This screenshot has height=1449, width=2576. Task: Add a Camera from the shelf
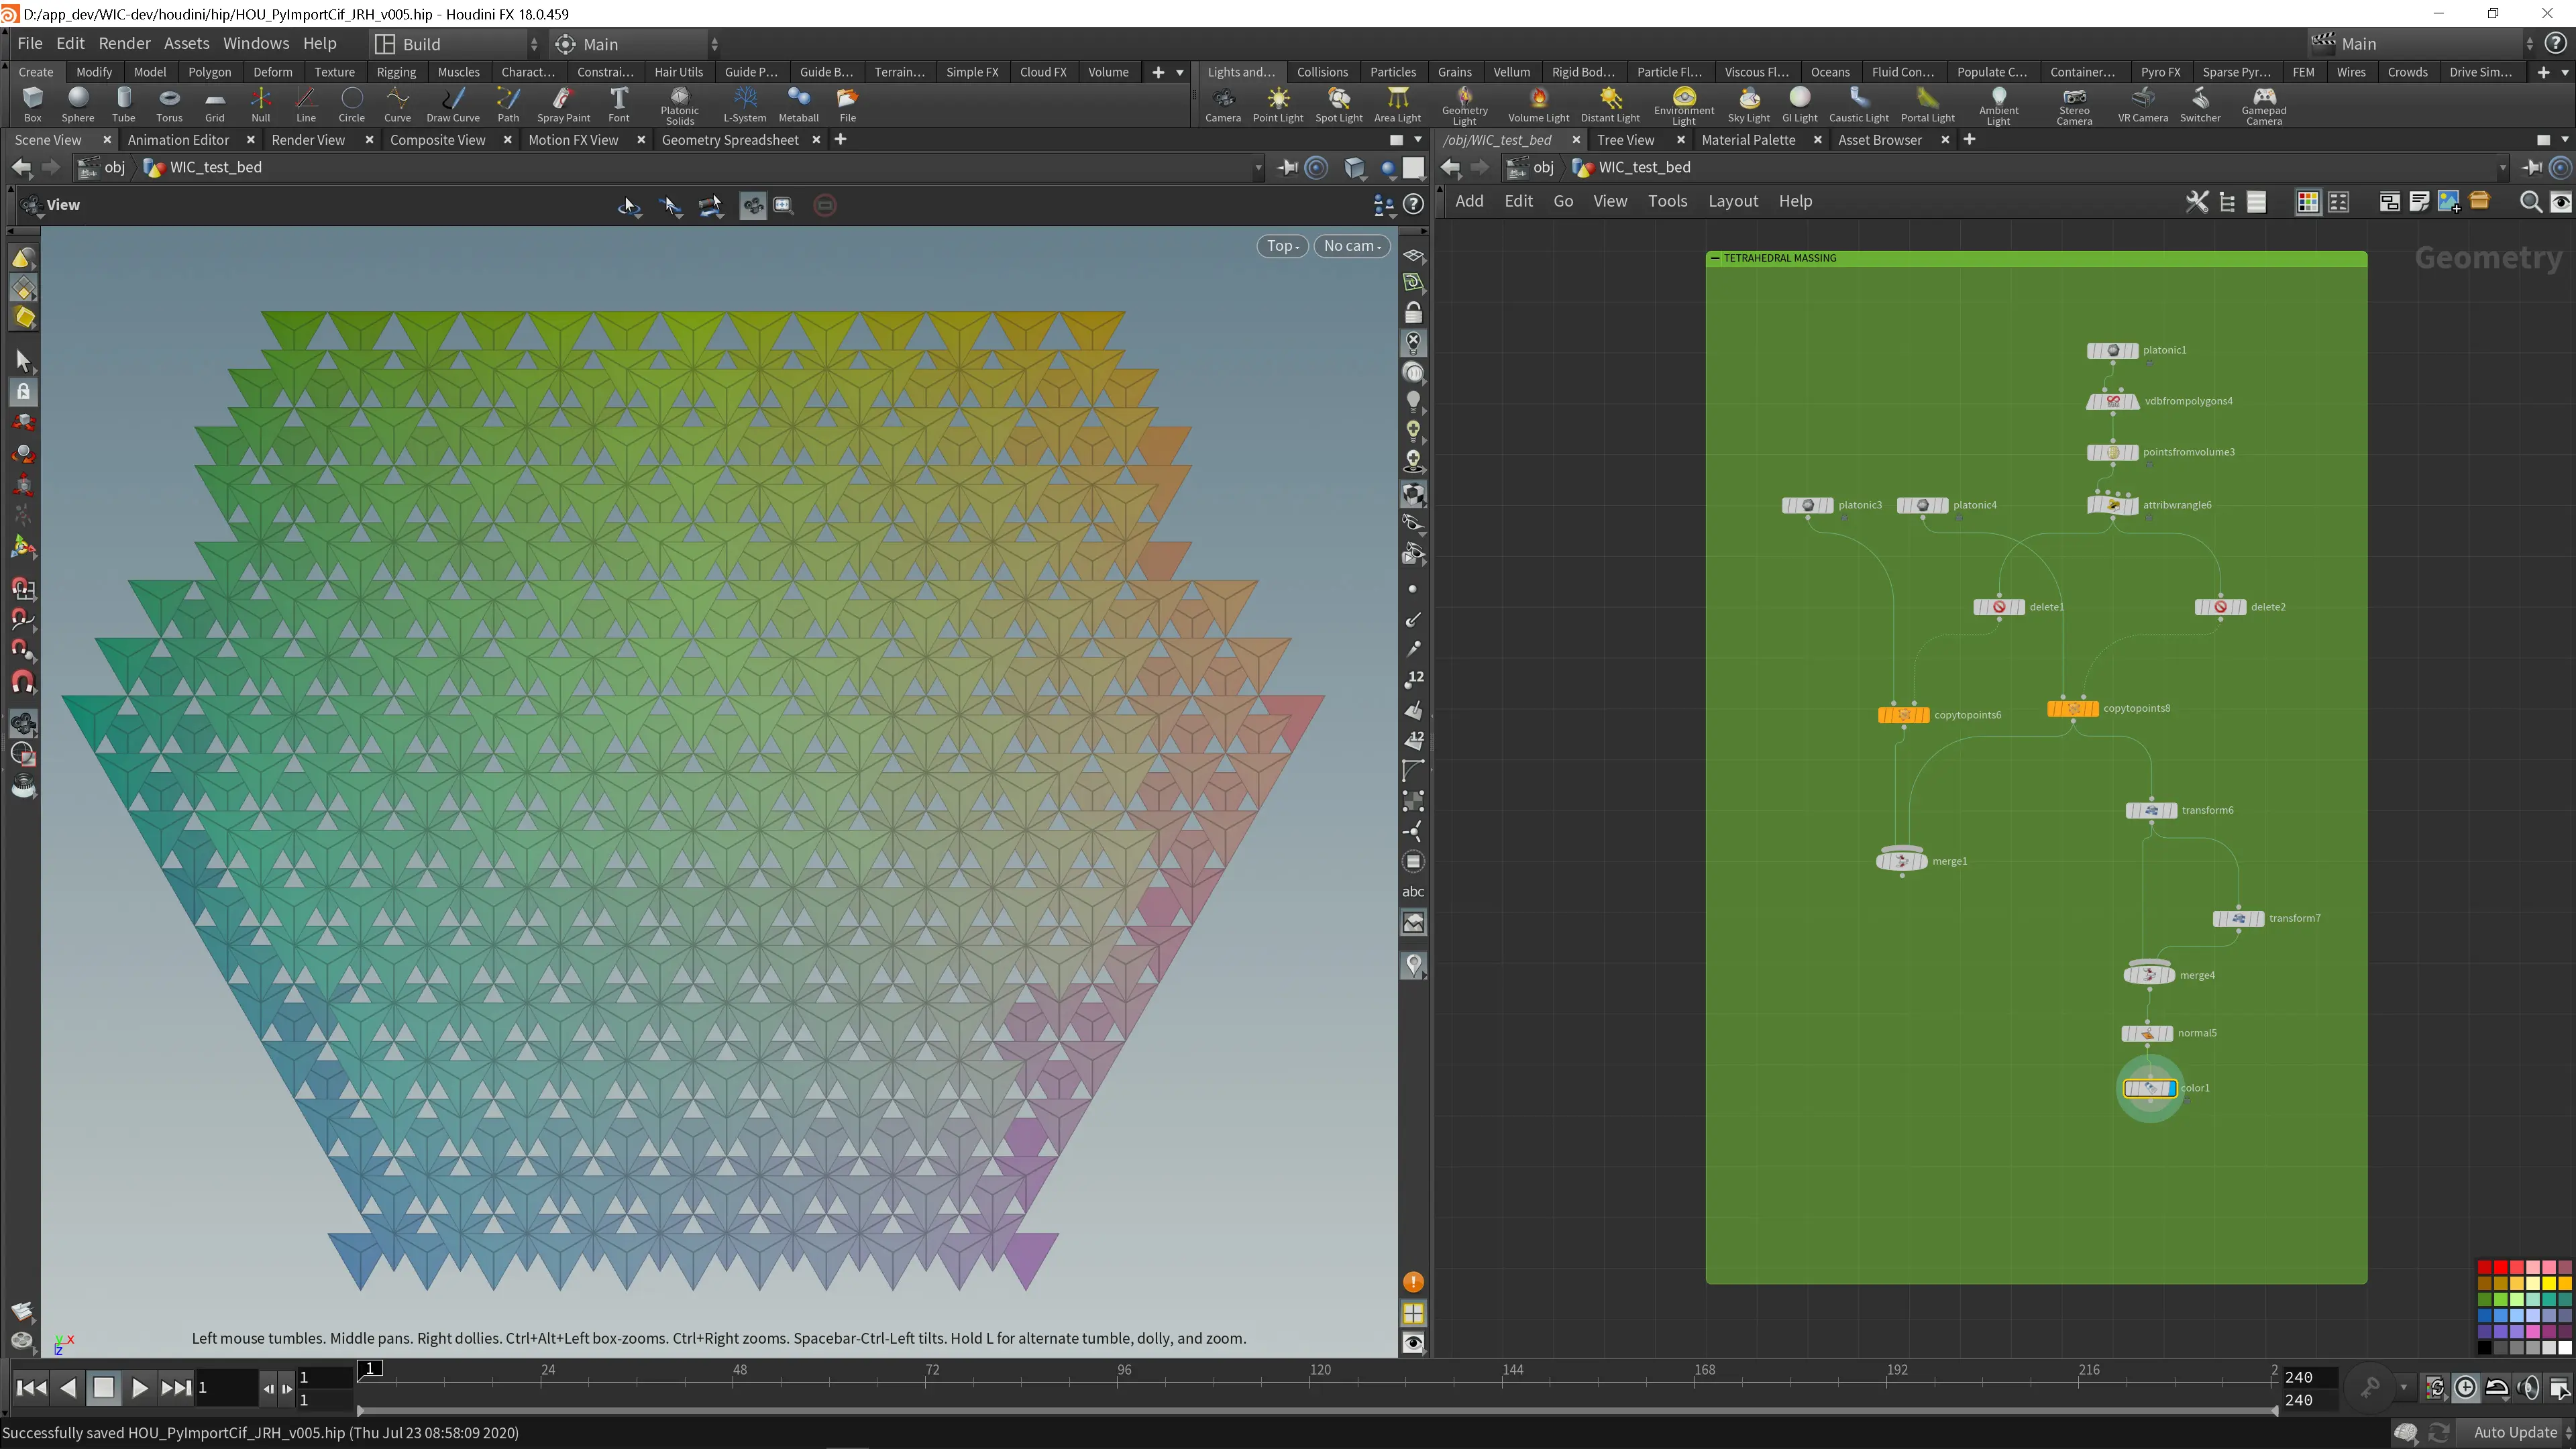1223,104
